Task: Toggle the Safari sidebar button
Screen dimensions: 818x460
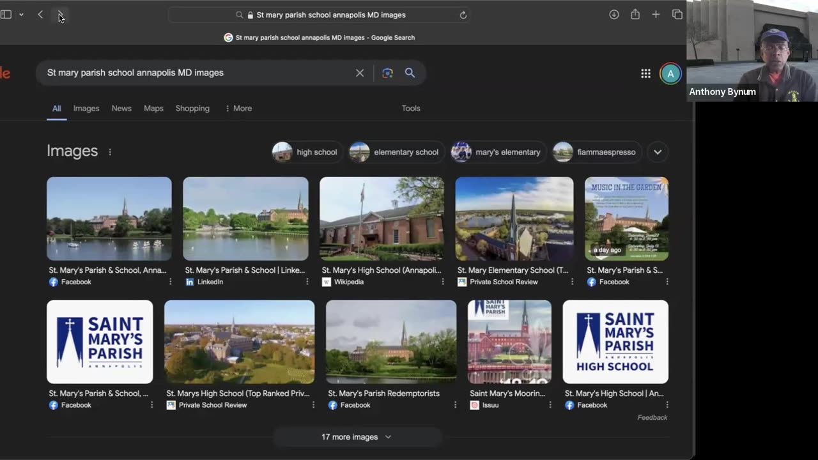Action: [6, 15]
